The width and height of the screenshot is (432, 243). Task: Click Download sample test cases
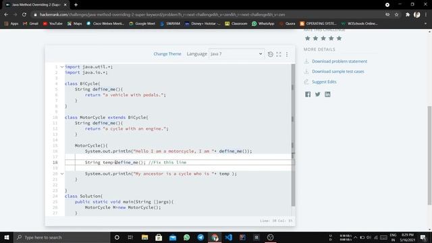338,72
